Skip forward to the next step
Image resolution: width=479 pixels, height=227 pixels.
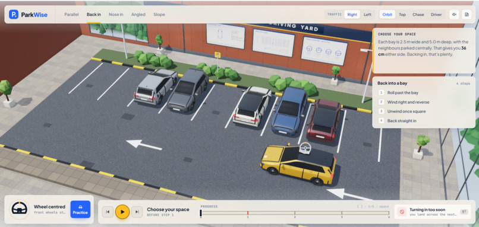pos(137,212)
